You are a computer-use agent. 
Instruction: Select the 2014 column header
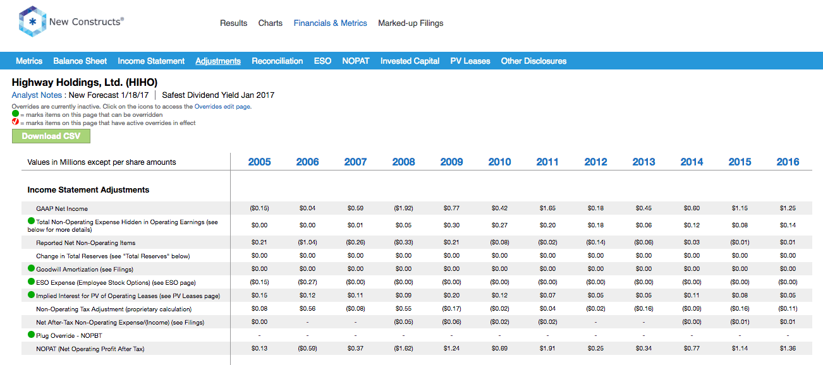coord(692,162)
